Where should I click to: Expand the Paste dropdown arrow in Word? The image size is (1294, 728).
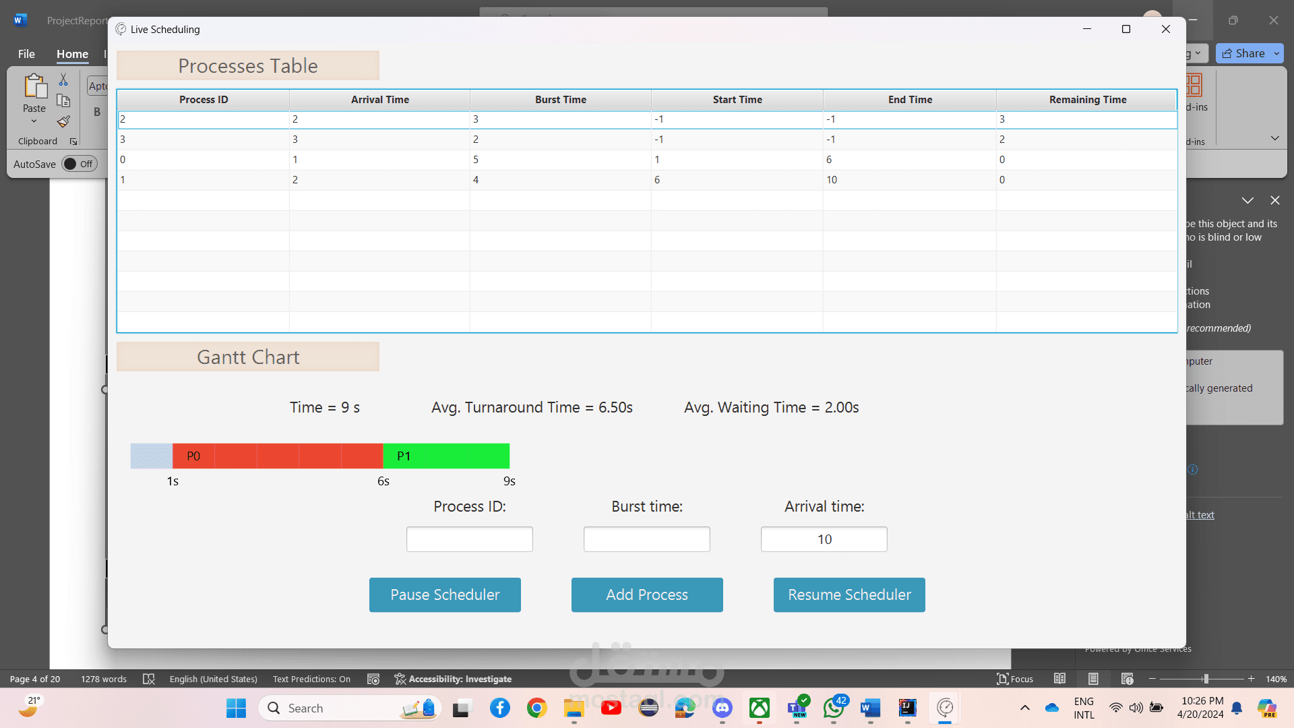[x=34, y=121]
